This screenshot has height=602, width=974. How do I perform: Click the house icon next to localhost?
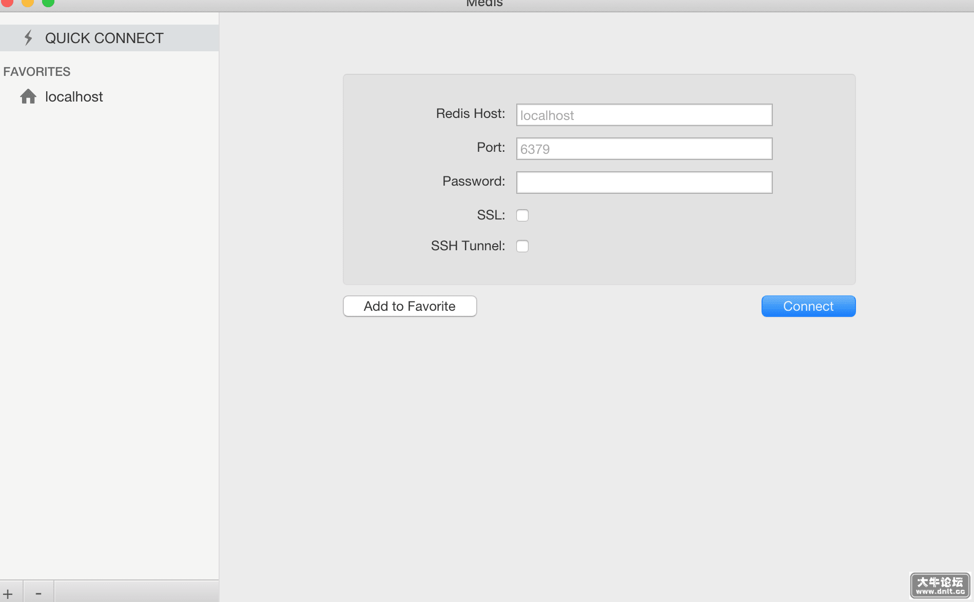tap(28, 96)
